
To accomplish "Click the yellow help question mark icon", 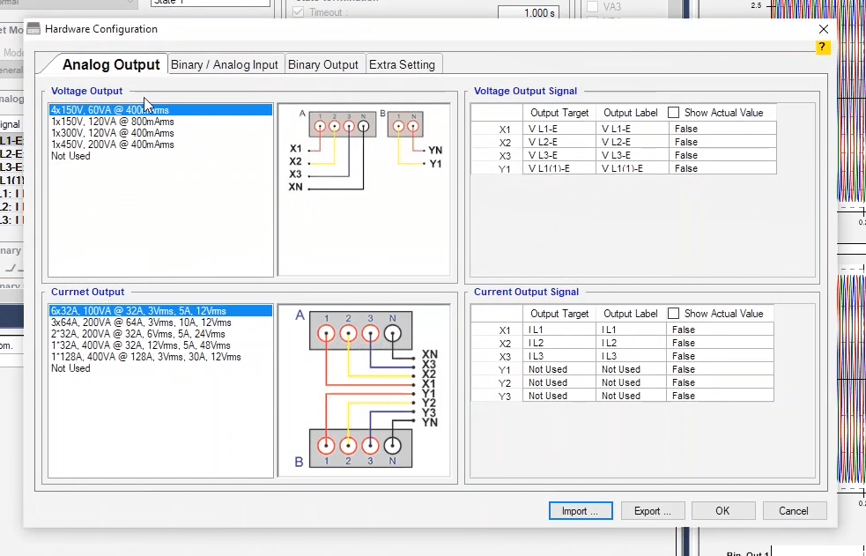I will click(823, 48).
